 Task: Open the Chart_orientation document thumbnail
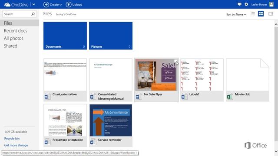pyautogui.click(x=65, y=75)
